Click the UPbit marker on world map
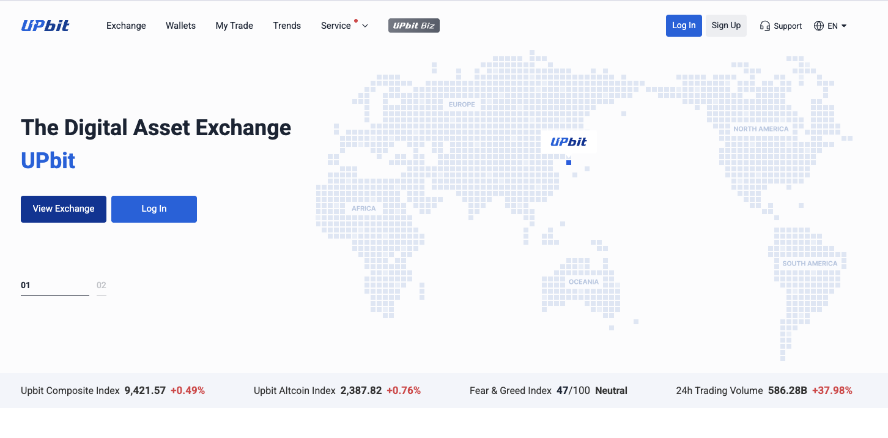Viewport: 888px width, 438px height. tap(569, 142)
